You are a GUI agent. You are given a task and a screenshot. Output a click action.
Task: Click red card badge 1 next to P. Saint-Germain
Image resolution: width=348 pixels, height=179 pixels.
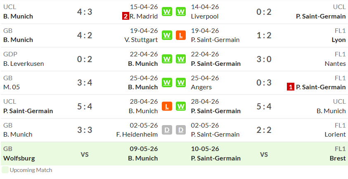point(290,87)
